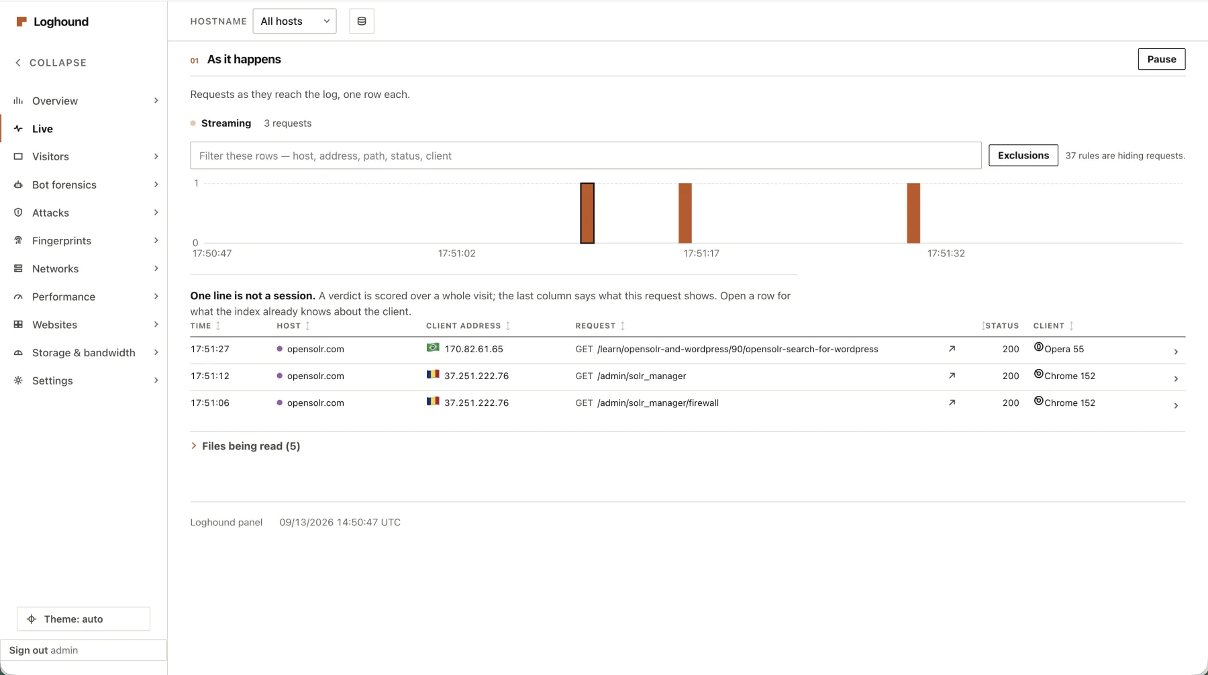Open the database icon beside hostname selector

pos(362,21)
